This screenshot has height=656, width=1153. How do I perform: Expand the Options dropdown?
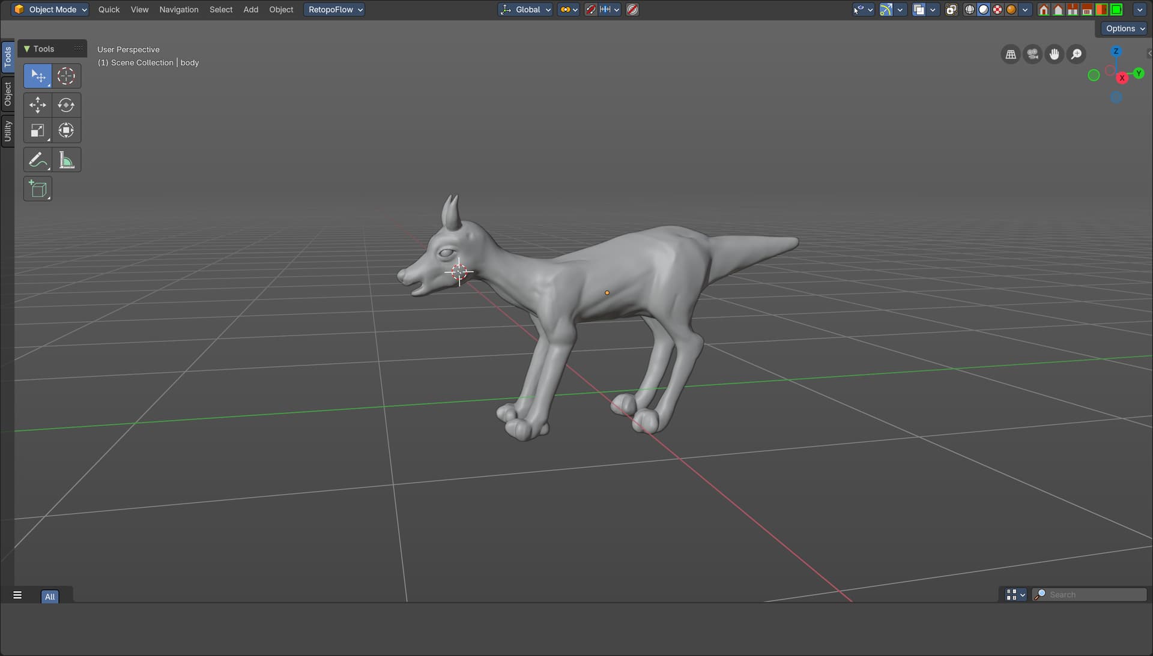point(1125,28)
